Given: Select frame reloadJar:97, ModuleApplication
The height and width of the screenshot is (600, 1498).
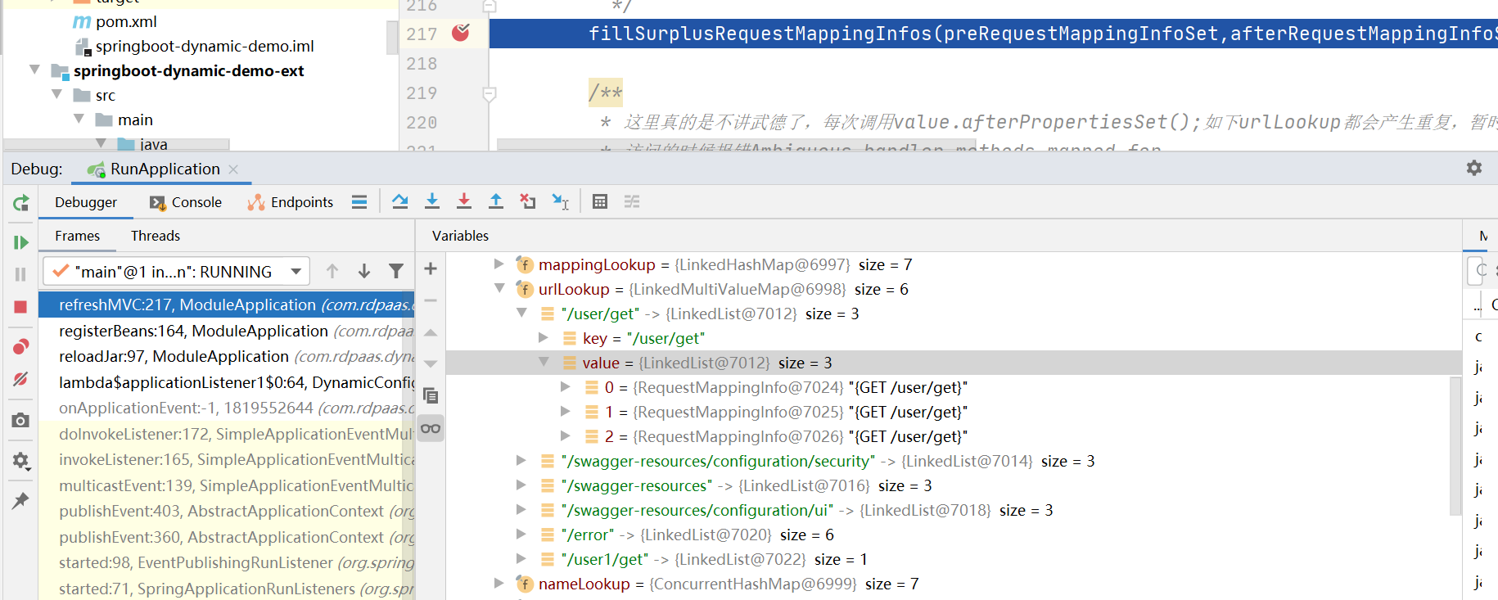Looking at the screenshot, I should pyautogui.click(x=227, y=356).
